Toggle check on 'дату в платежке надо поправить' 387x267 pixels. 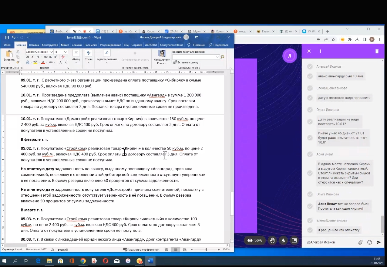(310, 98)
